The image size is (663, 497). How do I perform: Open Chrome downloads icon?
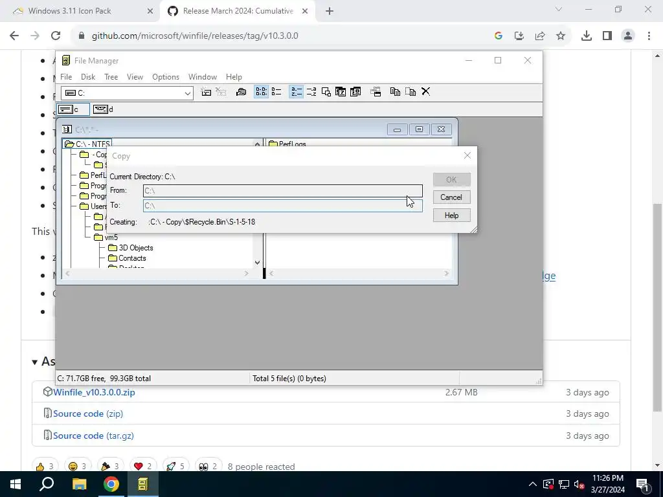click(x=586, y=36)
